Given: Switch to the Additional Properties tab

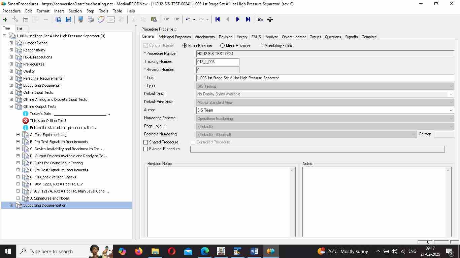Looking at the screenshot, I should click(x=174, y=37).
